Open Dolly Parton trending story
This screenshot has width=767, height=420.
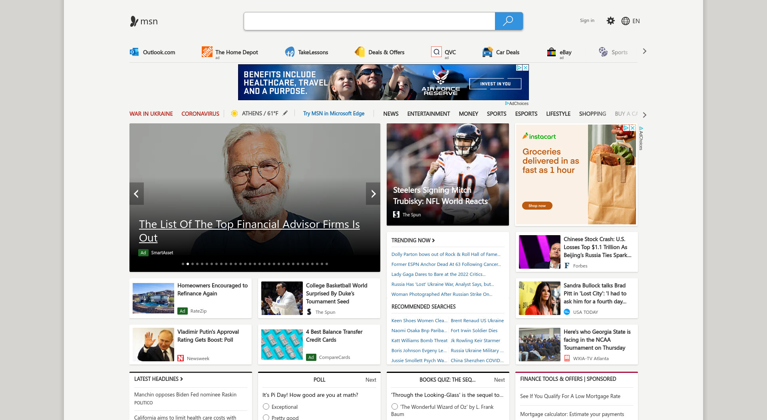point(446,254)
